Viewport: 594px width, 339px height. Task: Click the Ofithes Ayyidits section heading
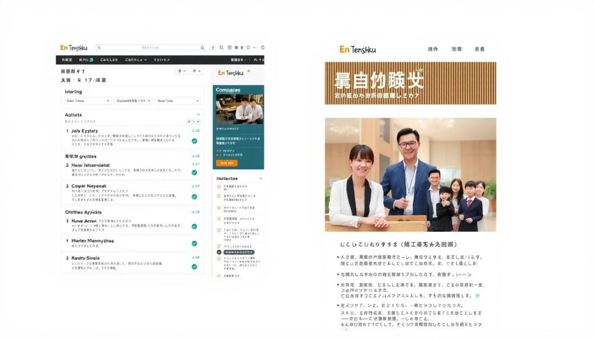pyautogui.click(x=84, y=212)
